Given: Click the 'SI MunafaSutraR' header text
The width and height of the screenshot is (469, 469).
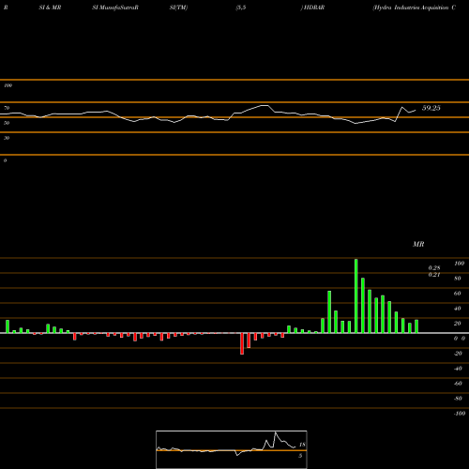Looking at the screenshot, I should [115, 8].
